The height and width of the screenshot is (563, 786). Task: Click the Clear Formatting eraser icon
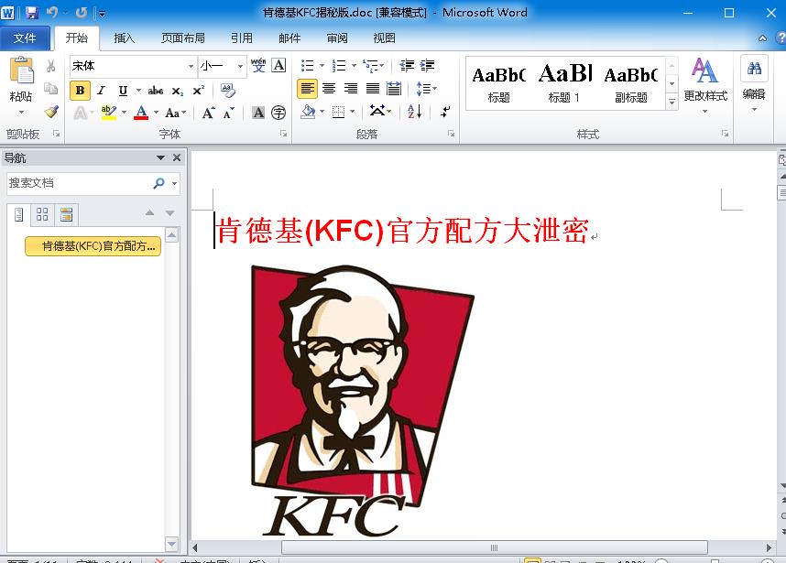(227, 91)
